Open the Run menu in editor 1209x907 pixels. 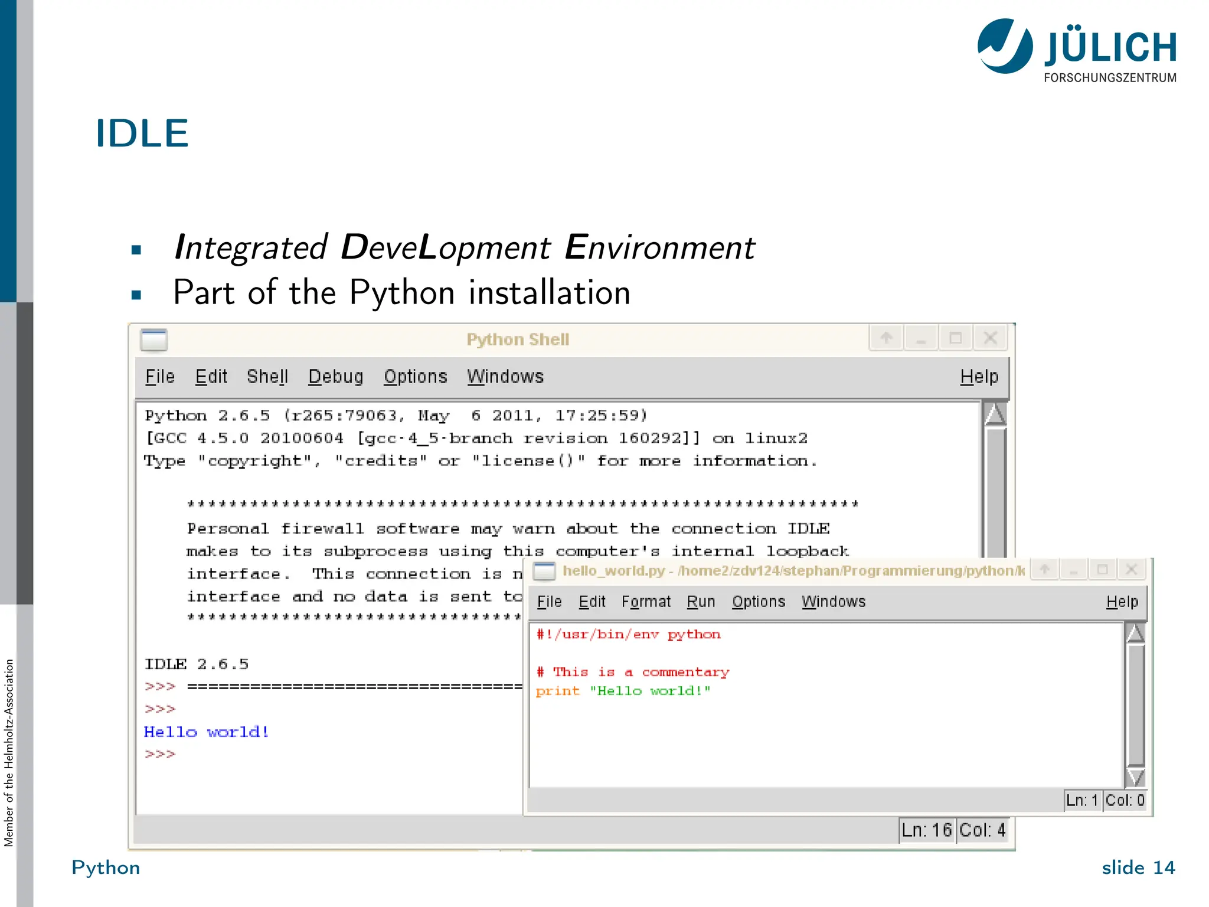(x=701, y=602)
